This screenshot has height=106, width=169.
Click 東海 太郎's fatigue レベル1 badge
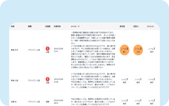coord(125,81)
